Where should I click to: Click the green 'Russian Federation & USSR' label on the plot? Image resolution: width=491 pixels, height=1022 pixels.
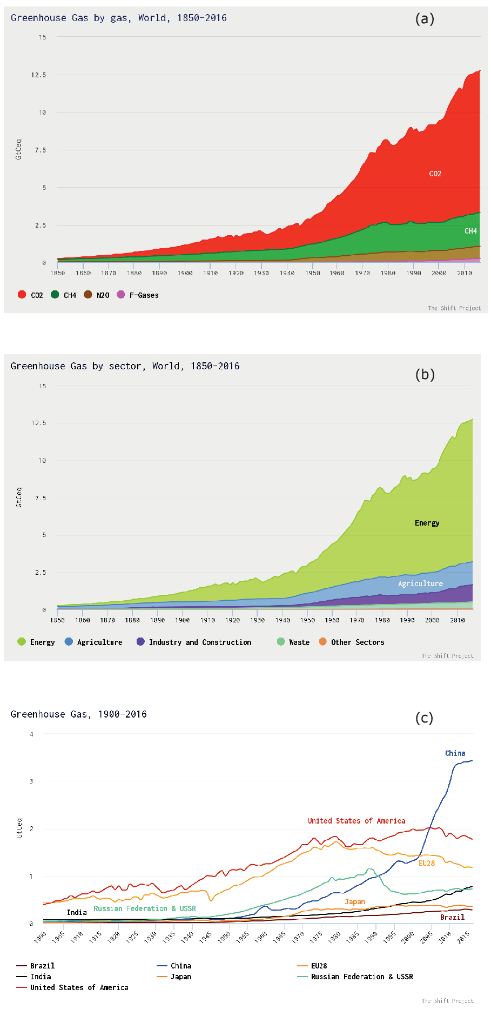coord(145,908)
